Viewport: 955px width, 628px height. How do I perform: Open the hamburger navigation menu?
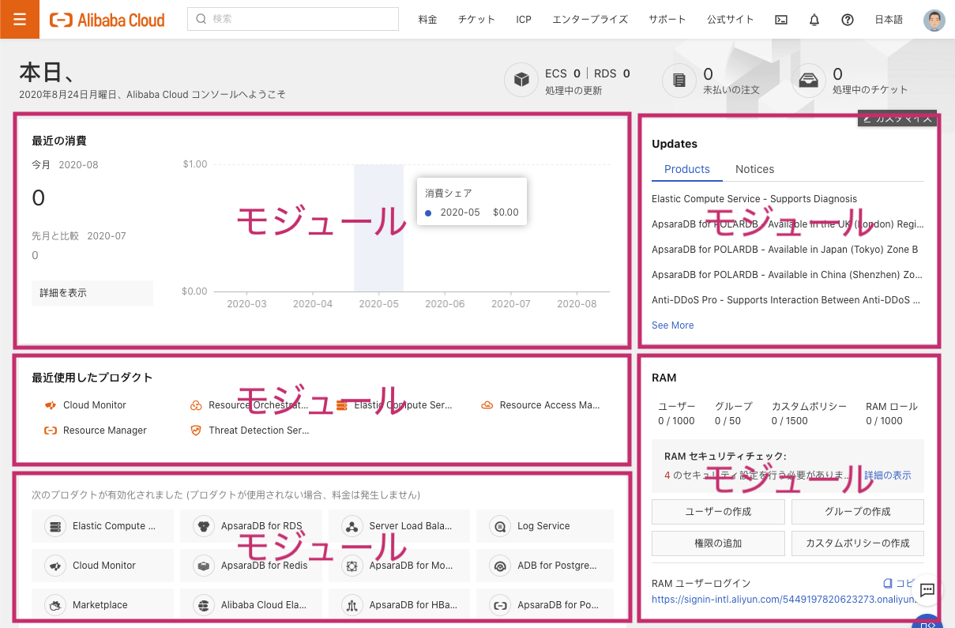coord(19,19)
